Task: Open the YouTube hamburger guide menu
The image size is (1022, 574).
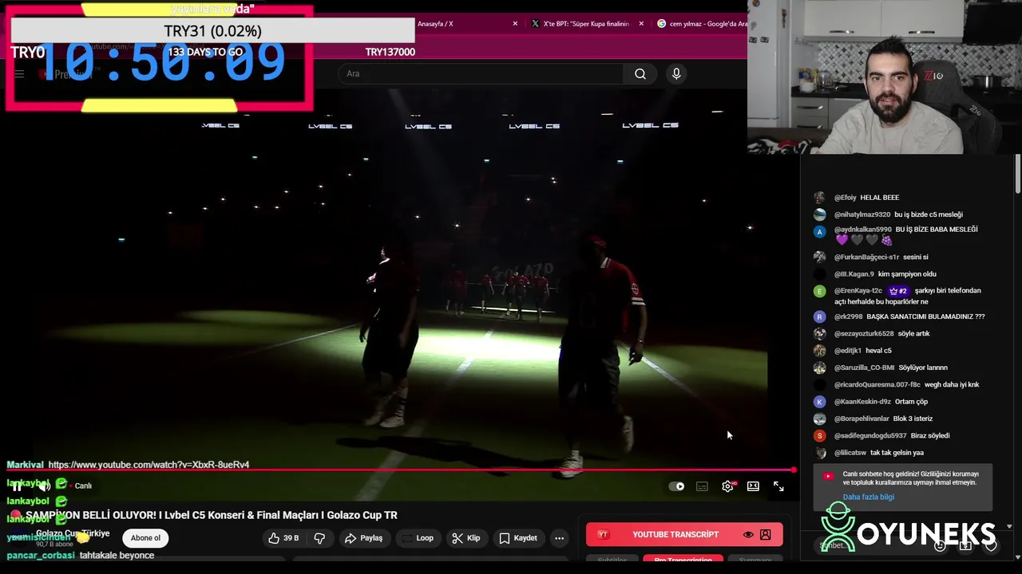Action: [x=19, y=74]
